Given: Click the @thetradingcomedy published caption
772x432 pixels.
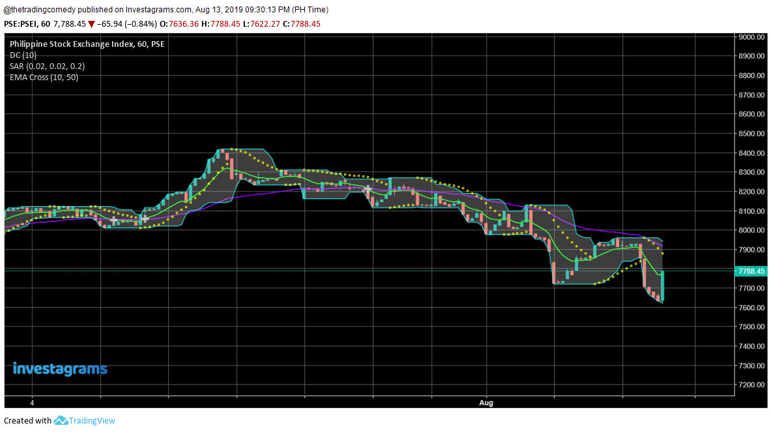Looking at the screenshot, I should [x=166, y=9].
